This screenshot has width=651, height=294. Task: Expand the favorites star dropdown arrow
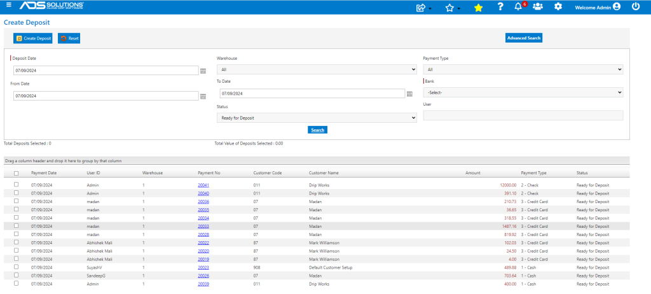(x=458, y=9)
